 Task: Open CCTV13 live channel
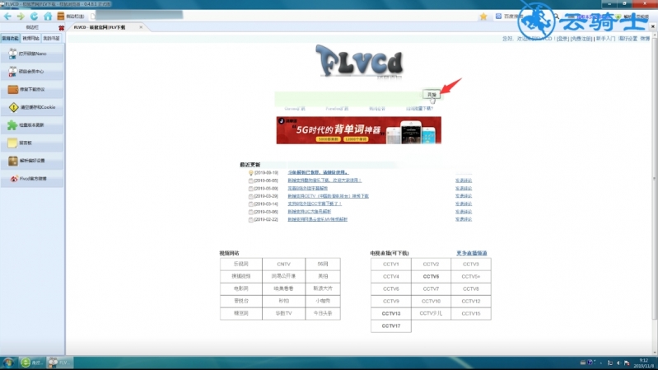click(390, 313)
